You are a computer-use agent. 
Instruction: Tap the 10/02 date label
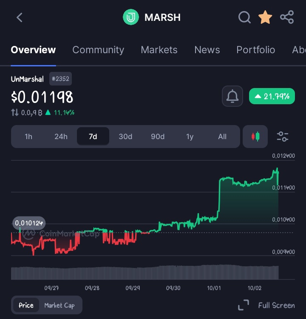point(255,288)
